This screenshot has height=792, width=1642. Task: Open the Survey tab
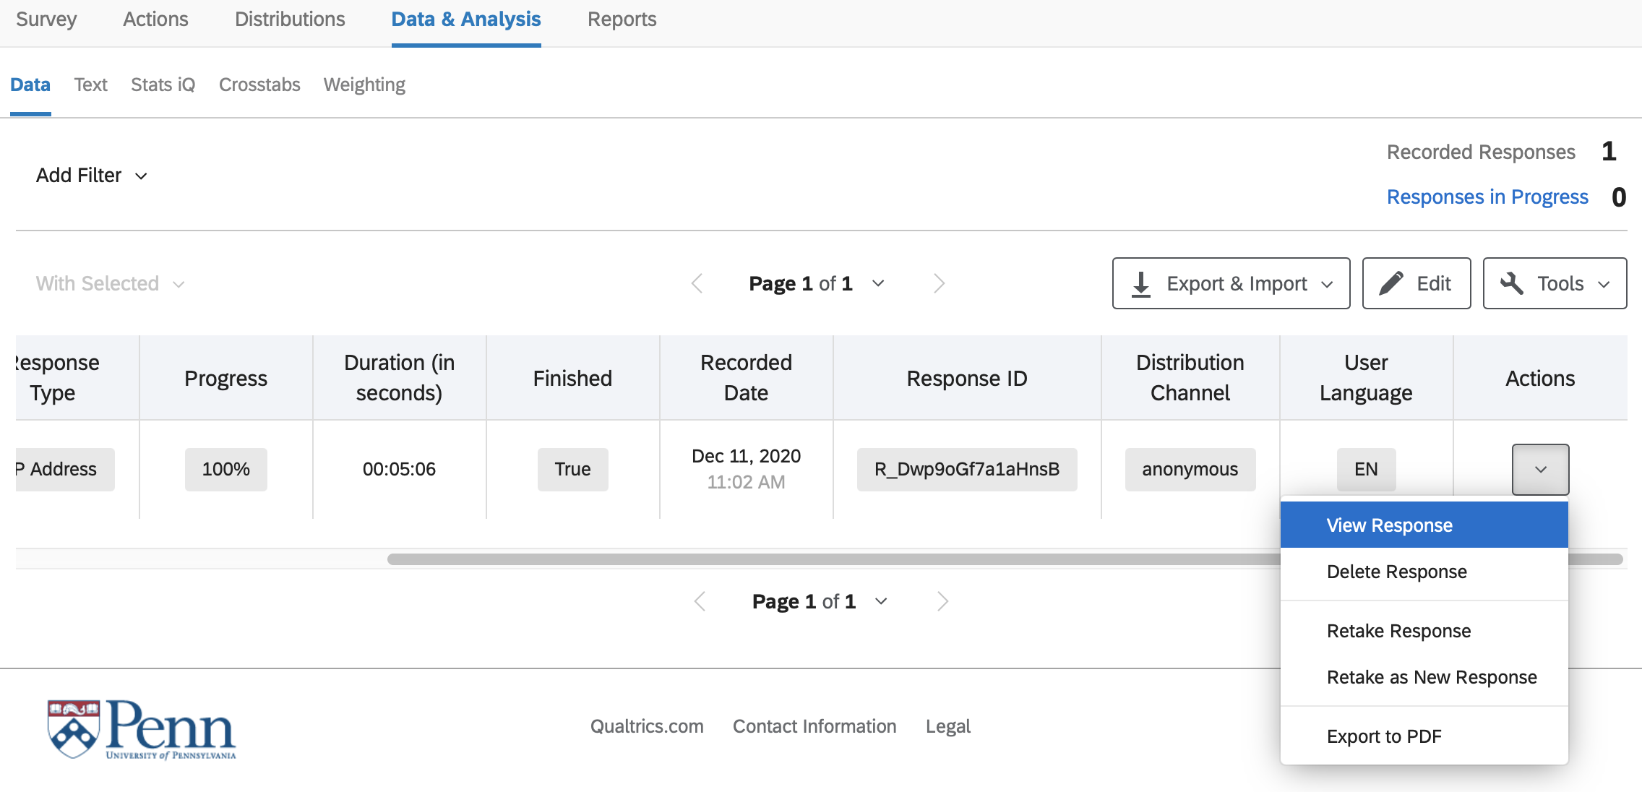click(x=46, y=20)
